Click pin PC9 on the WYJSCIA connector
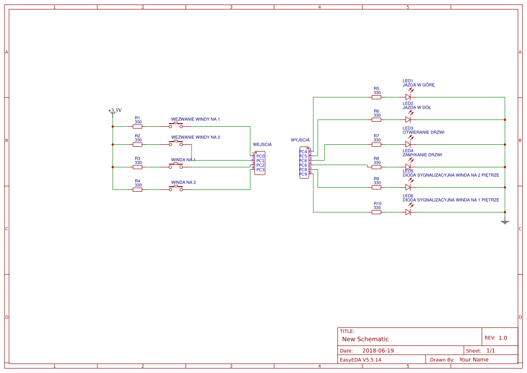The height and width of the screenshot is (373, 527). click(x=303, y=174)
